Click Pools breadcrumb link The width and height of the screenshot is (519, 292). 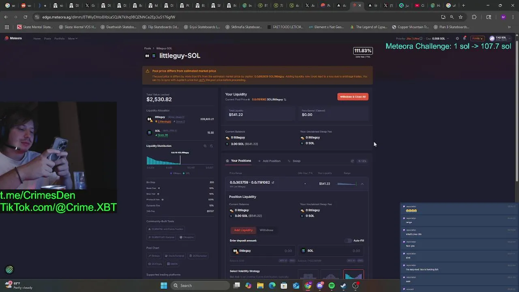(148, 48)
